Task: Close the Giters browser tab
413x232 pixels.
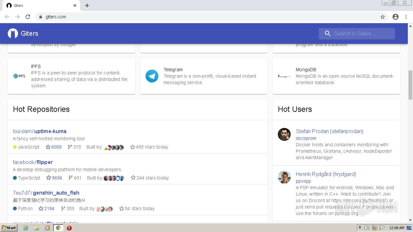Action: point(75,5)
